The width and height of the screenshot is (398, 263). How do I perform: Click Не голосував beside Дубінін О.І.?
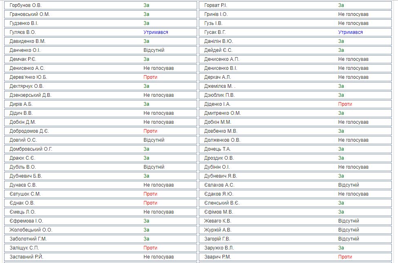click(x=353, y=167)
